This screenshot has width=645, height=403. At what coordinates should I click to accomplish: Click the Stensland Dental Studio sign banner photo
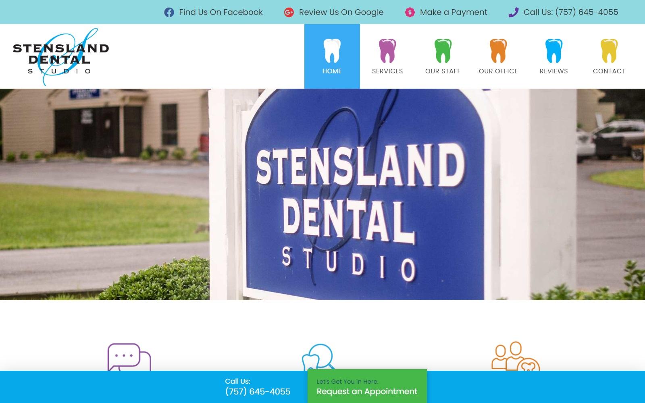[322, 194]
